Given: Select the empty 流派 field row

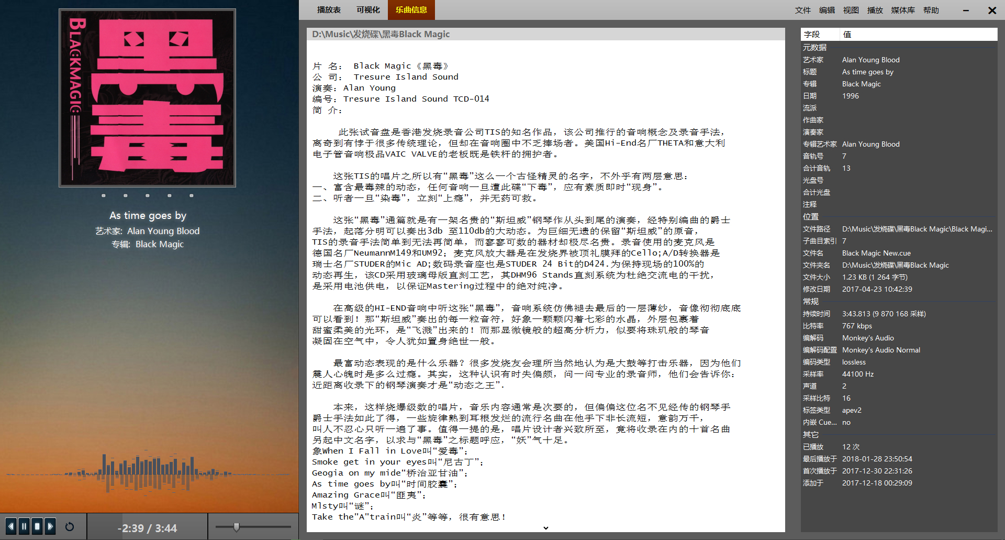Looking at the screenshot, I should click(899, 108).
